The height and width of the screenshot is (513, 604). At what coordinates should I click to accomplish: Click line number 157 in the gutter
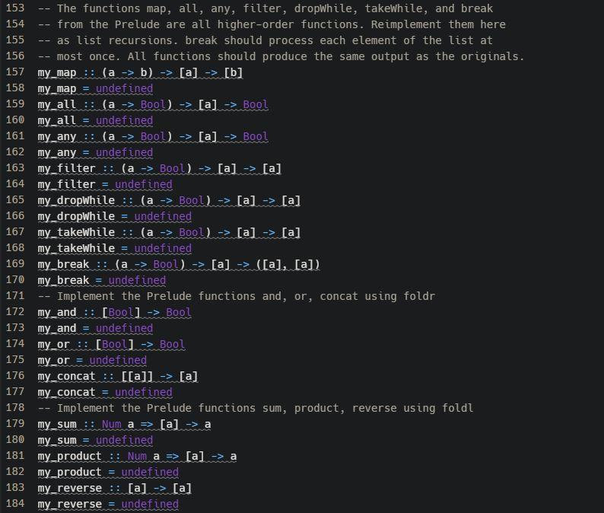pyautogui.click(x=15, y=72)
